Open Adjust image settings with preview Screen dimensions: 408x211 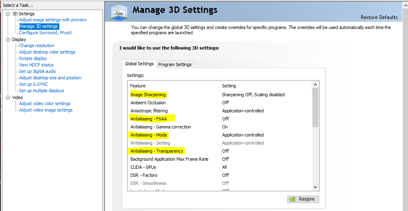click(52, 20)
